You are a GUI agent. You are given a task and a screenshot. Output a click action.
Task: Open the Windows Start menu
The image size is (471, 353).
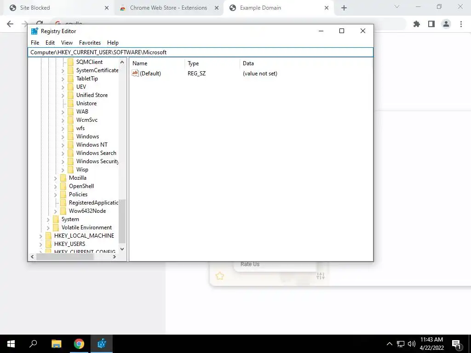[11, 344]
